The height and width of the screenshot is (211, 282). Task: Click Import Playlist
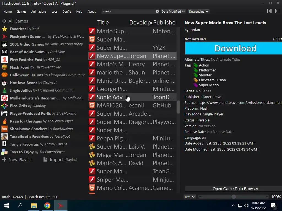(x=61, y=160)
